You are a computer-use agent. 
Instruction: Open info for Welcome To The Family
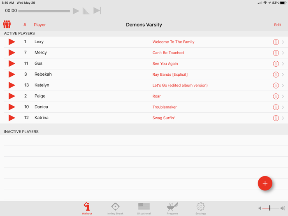(x=276, y=42)
